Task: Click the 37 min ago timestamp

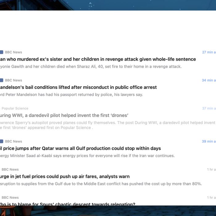Action: (209, 108)
